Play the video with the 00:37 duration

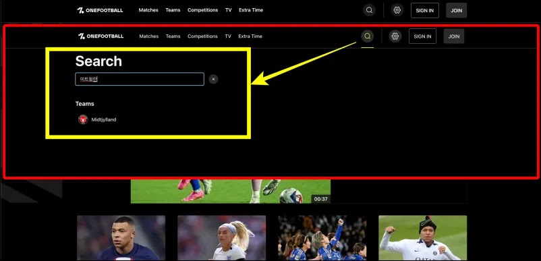point(231,191)
